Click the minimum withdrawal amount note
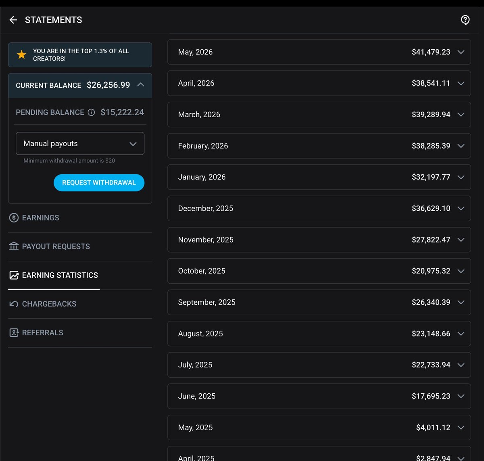This screenshot has width=484, height=461. click(x=69, y=160)
